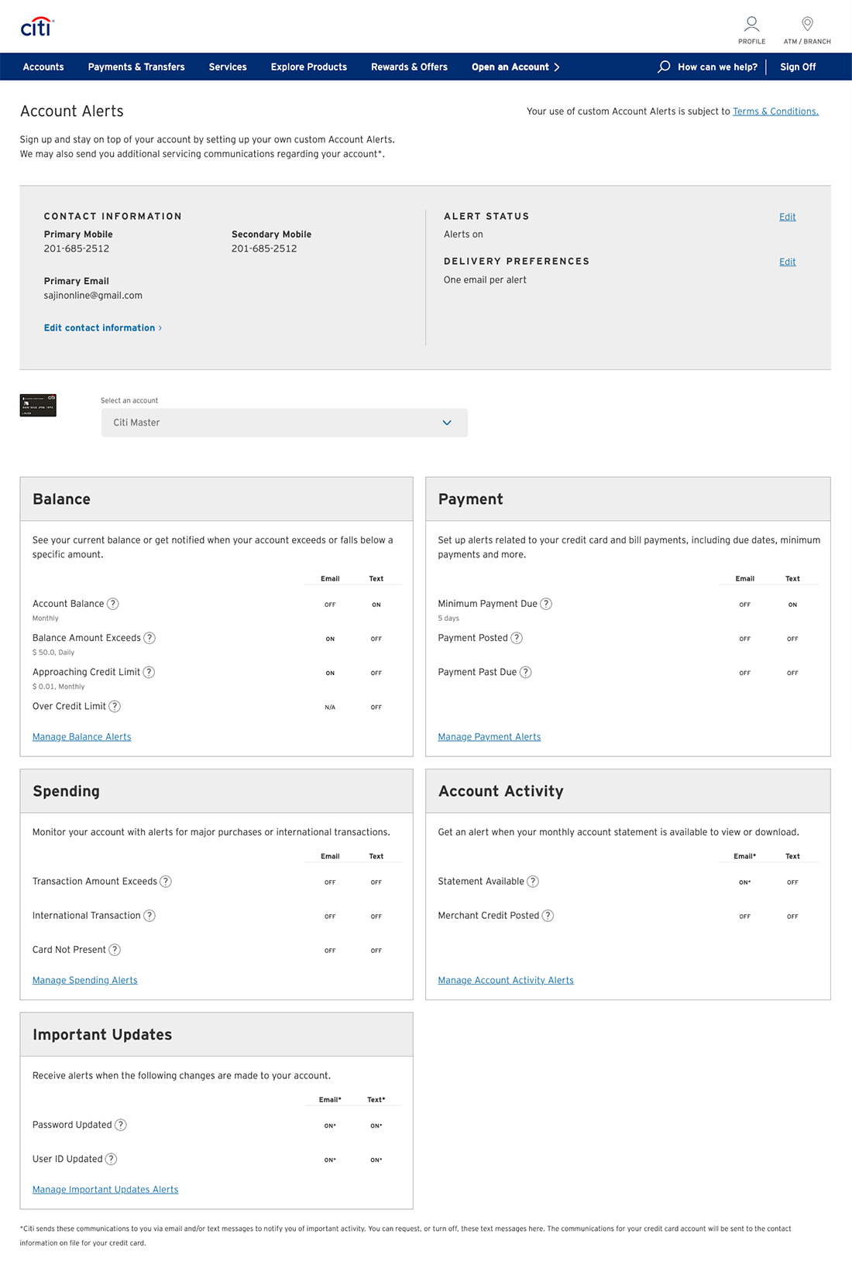Toggle Card Not Present Email OFF status
This screenshot has height=1285, width=852.
[x=330, y=951]
